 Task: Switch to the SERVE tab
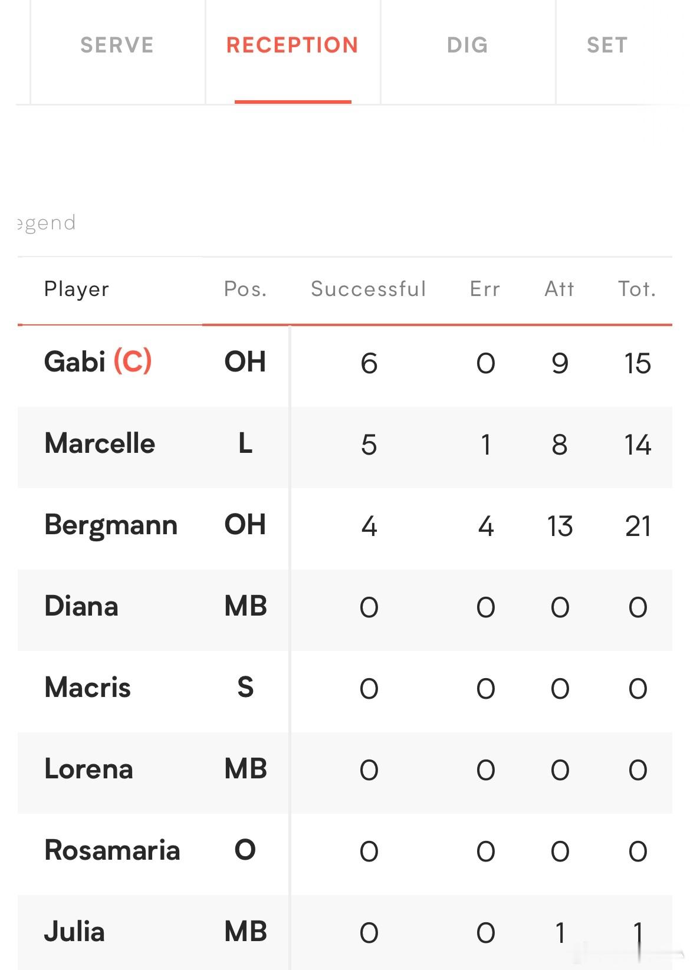coord(117,45)
